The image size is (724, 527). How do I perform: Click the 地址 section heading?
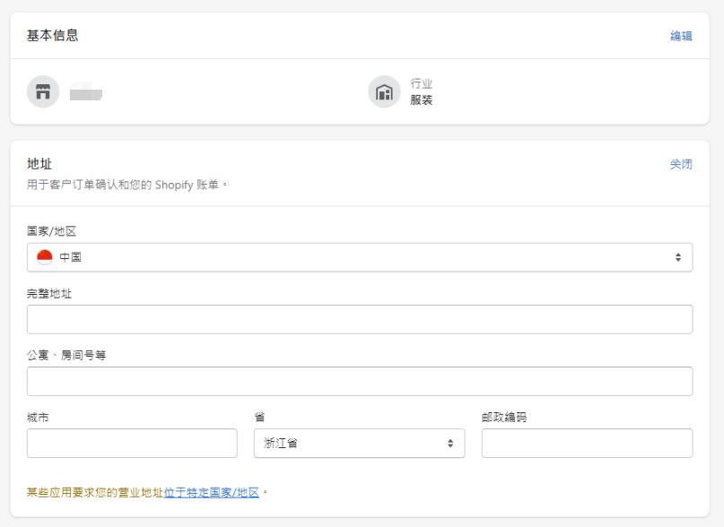tap(39, 164)
